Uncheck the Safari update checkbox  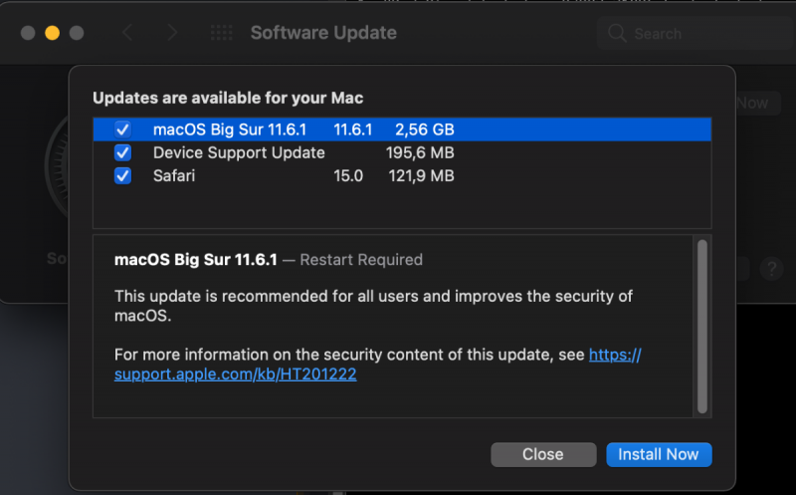(122, 176)
